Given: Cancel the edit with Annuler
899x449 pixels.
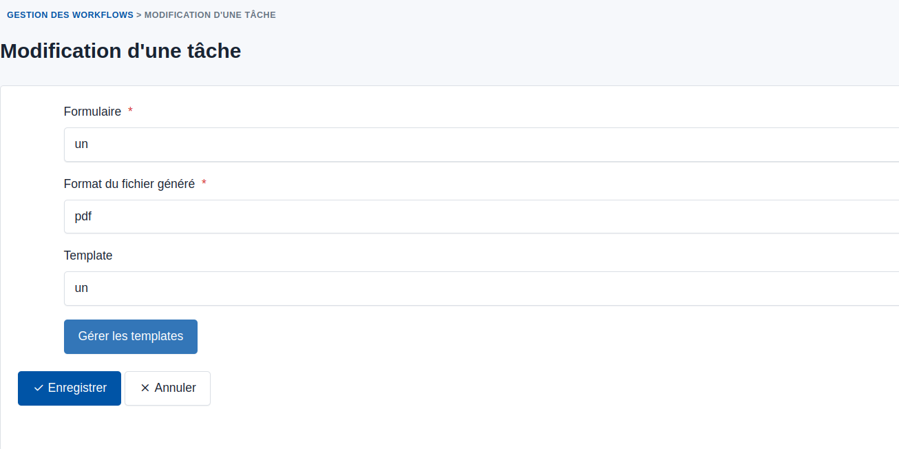Looking at the screenshot, I should pos(167,388).
